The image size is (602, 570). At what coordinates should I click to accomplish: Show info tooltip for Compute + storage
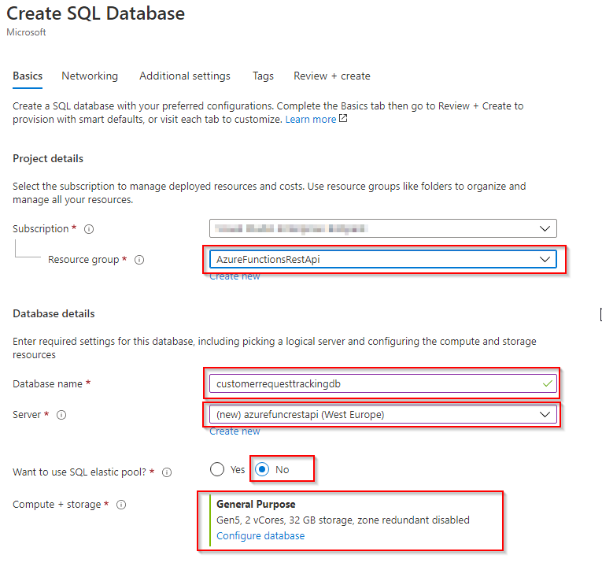click(121, 505)
